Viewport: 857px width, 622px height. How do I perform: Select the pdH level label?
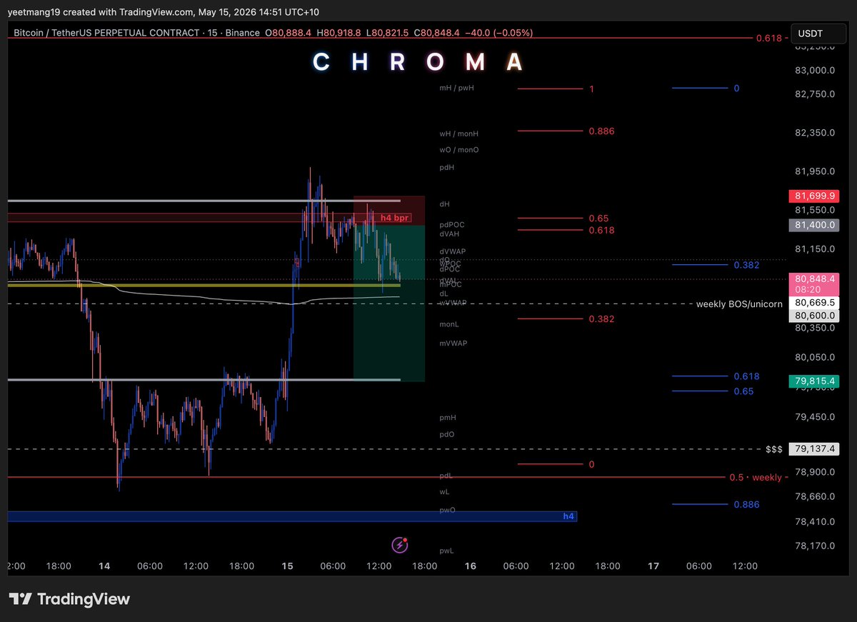[447, 167]
